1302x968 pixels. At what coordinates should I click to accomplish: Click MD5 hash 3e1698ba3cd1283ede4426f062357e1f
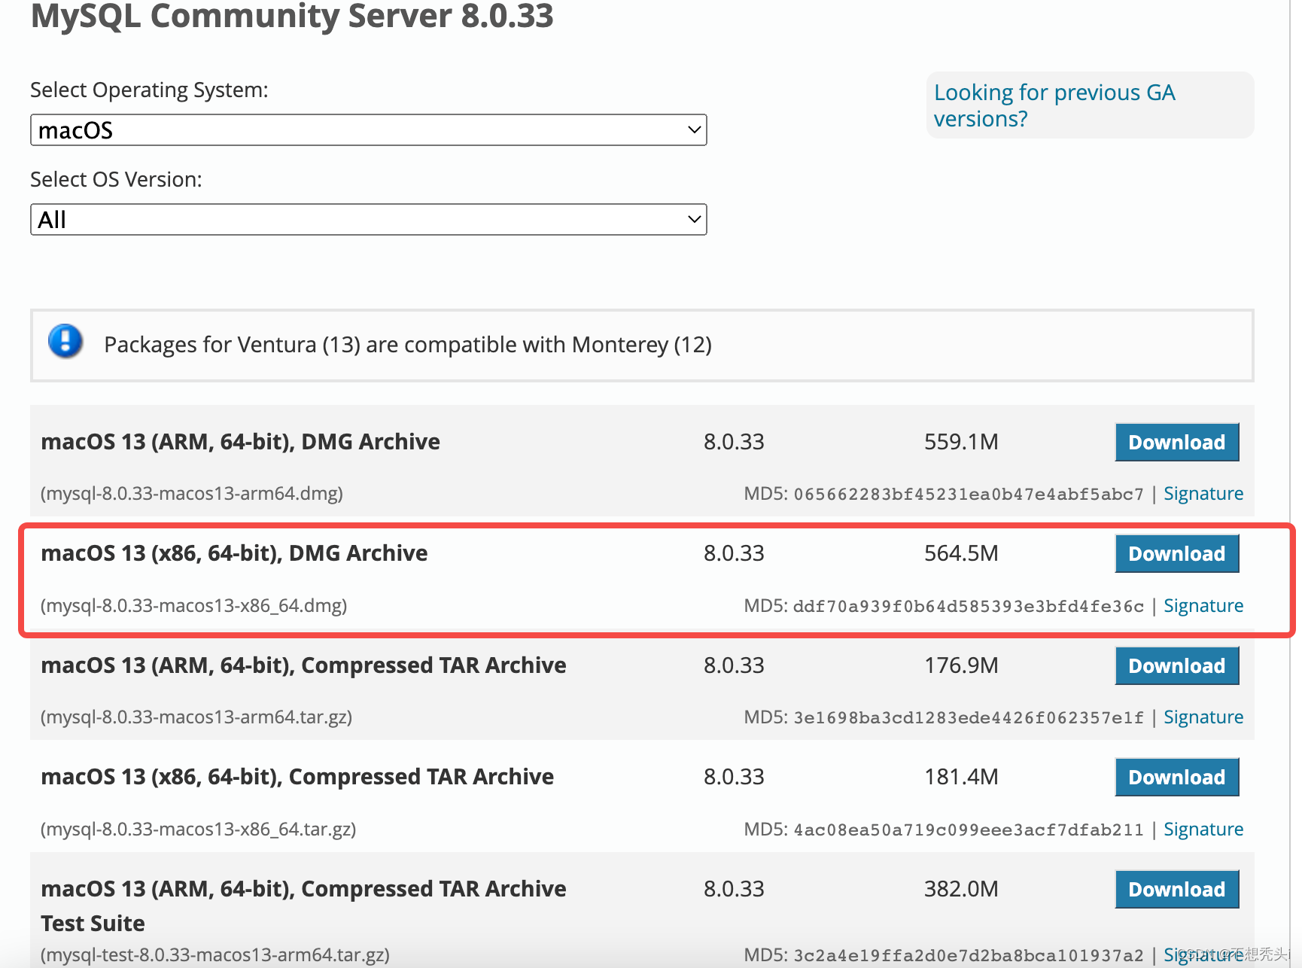click(x=969, y=718)
